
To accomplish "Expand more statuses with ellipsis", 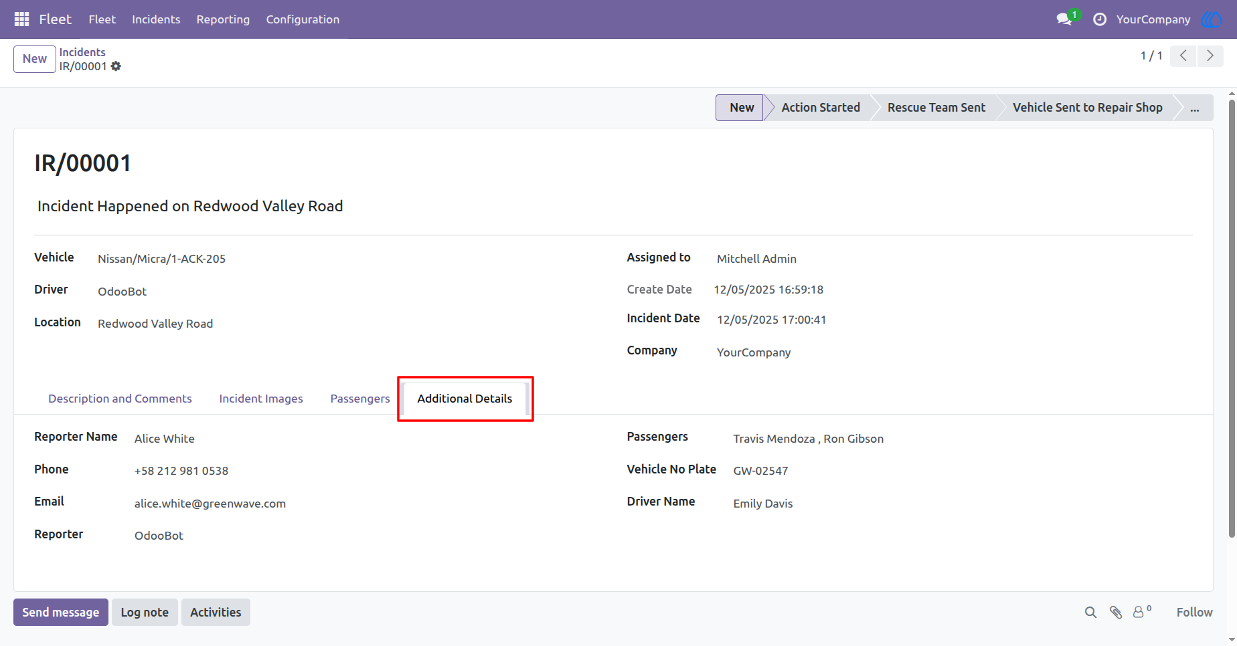I will (1195, 108).
